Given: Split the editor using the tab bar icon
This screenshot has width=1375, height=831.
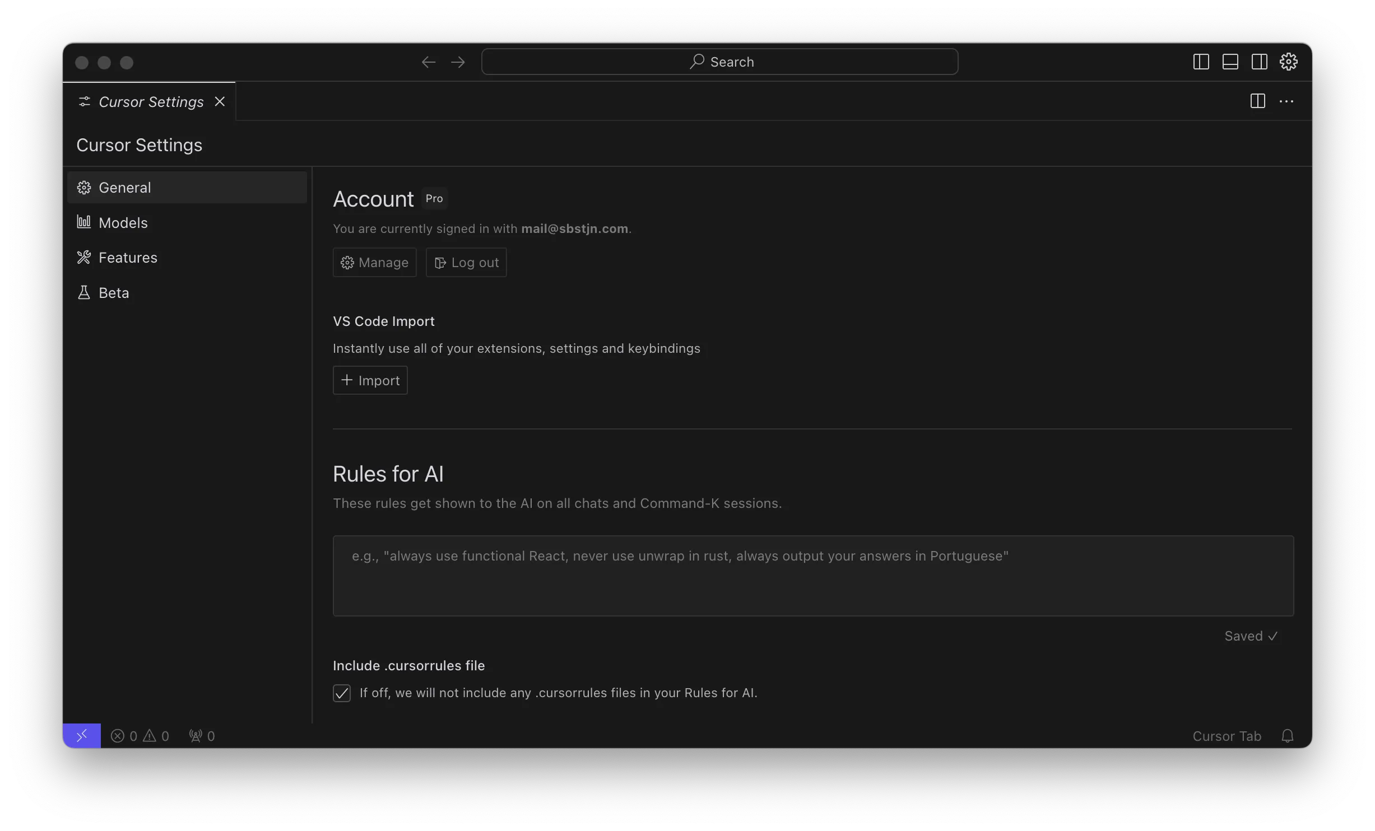Looking at the screenshot, I should point(1257,101).
